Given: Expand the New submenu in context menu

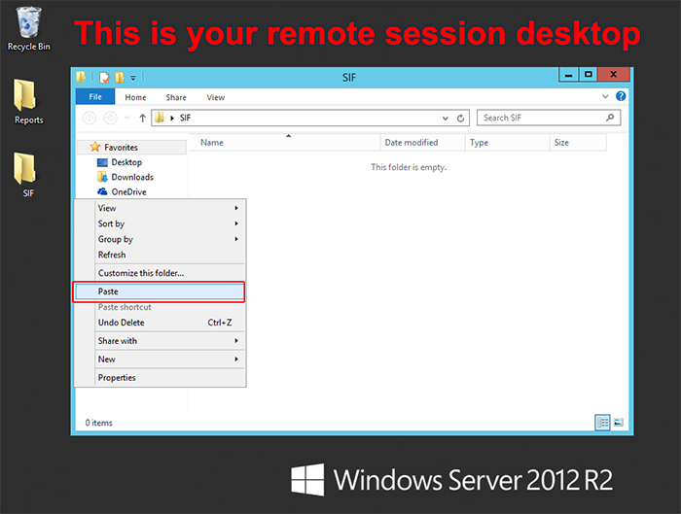Looking at the screenshot, I should [236, 360].
